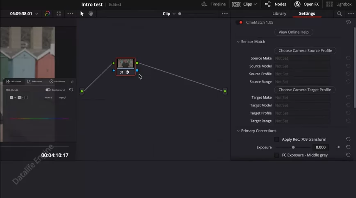This screenshot has width=356, height=198.
Task: Collapse the Primary Corrections section
Action: (x=238, y=131)
